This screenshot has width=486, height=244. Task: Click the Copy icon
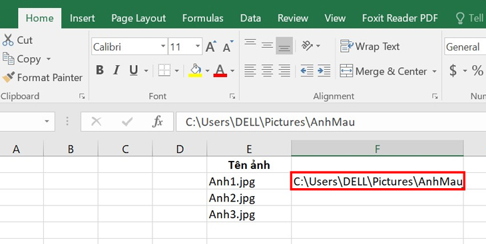(x=8, y=59)
